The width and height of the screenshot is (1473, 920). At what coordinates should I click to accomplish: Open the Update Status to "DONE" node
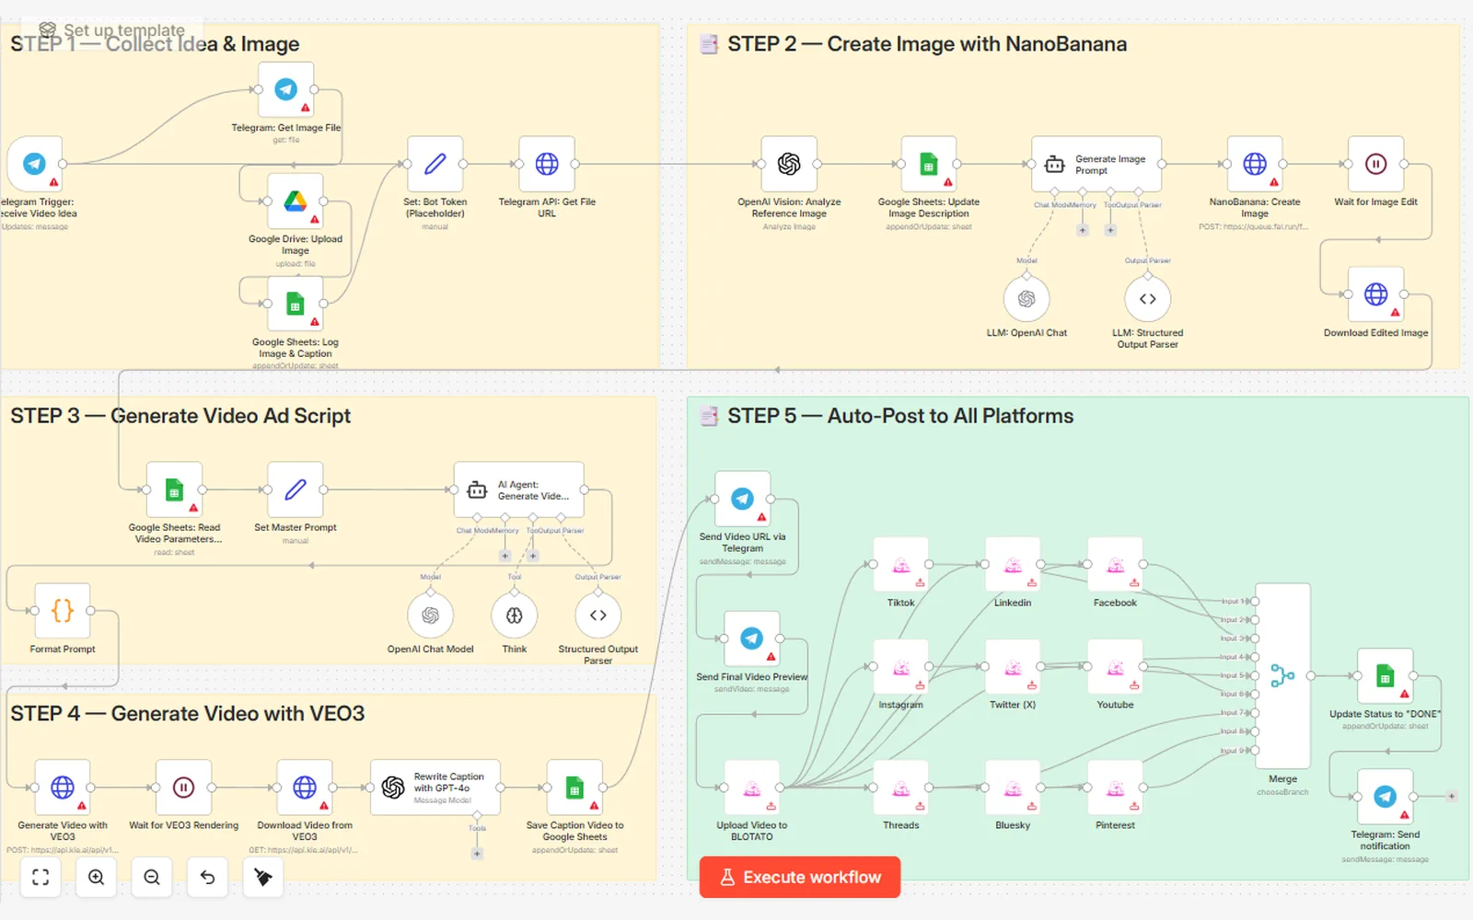tap(1386, 676)
